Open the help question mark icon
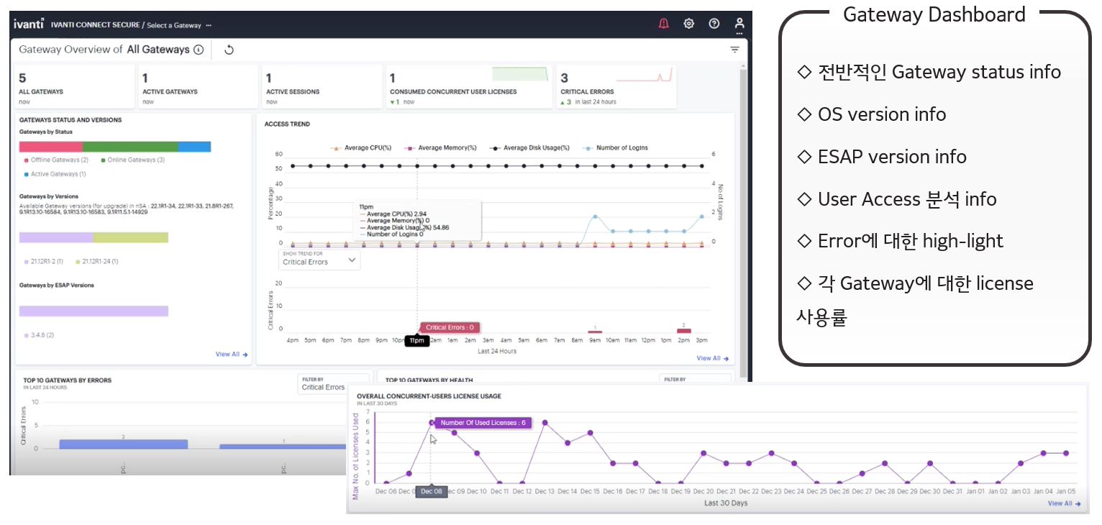 714,24
